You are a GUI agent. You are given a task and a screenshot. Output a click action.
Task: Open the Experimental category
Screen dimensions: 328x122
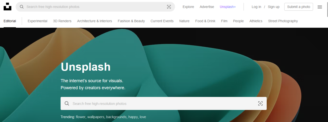pyautogui.click(x=38, y=21)
